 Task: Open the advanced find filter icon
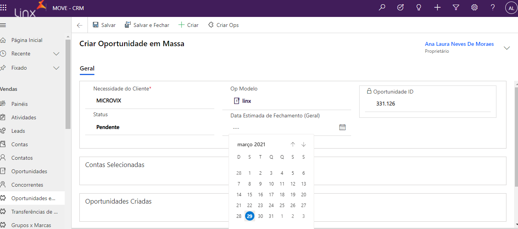[456, 7]
